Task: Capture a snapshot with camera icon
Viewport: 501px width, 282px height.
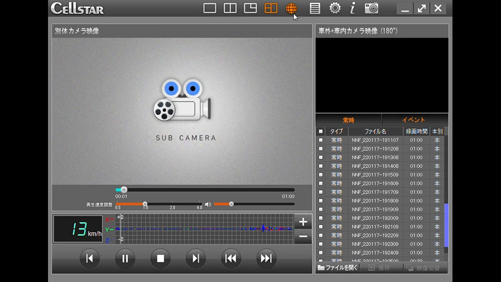Action: [x=372, y=8]
